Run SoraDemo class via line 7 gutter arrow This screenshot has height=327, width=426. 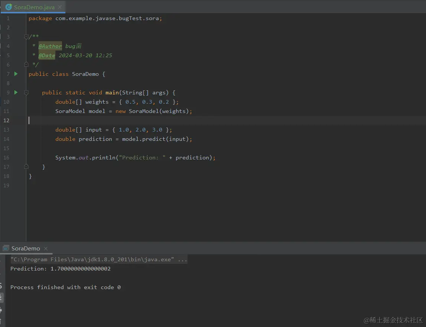(16, 74)
